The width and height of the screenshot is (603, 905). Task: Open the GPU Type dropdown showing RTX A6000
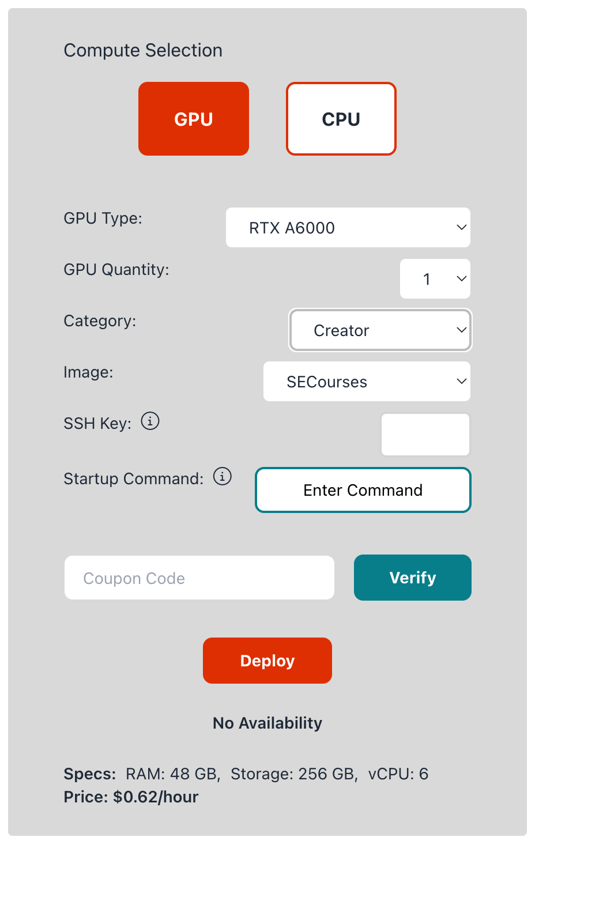click(348, 228)
